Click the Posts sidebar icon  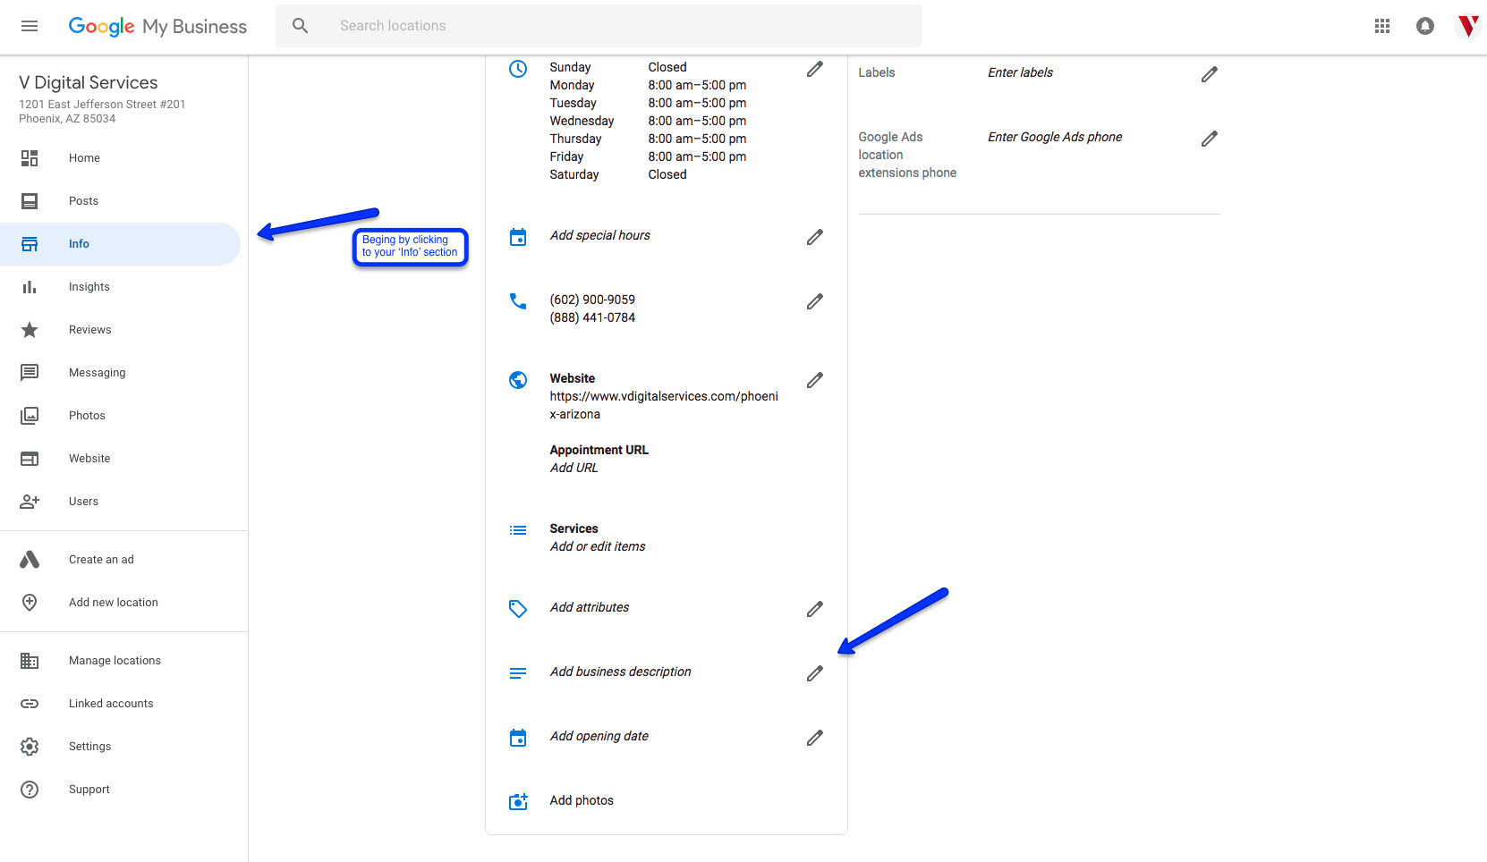[x=30, y=201]
